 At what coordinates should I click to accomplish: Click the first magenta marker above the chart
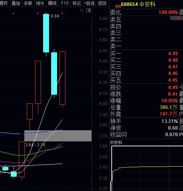point(13,13)
